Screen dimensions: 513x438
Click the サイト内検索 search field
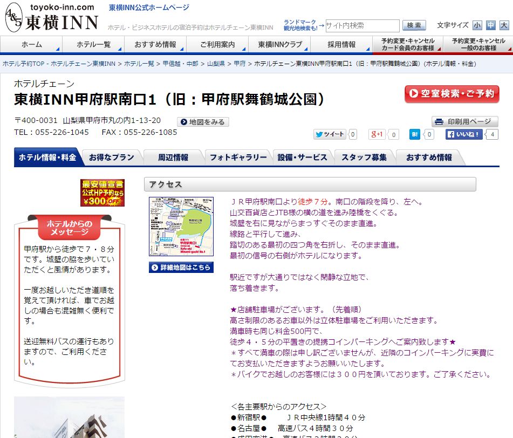[362, 25]
